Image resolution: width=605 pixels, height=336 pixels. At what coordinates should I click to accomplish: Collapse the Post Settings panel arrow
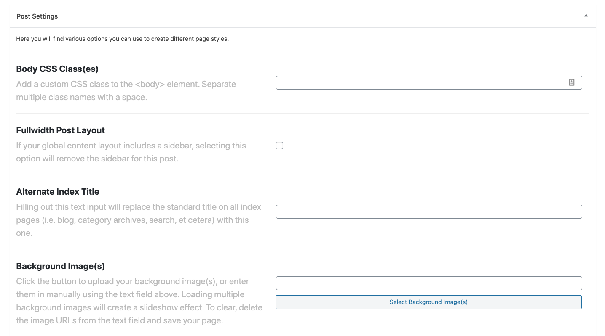pos(586,16)
